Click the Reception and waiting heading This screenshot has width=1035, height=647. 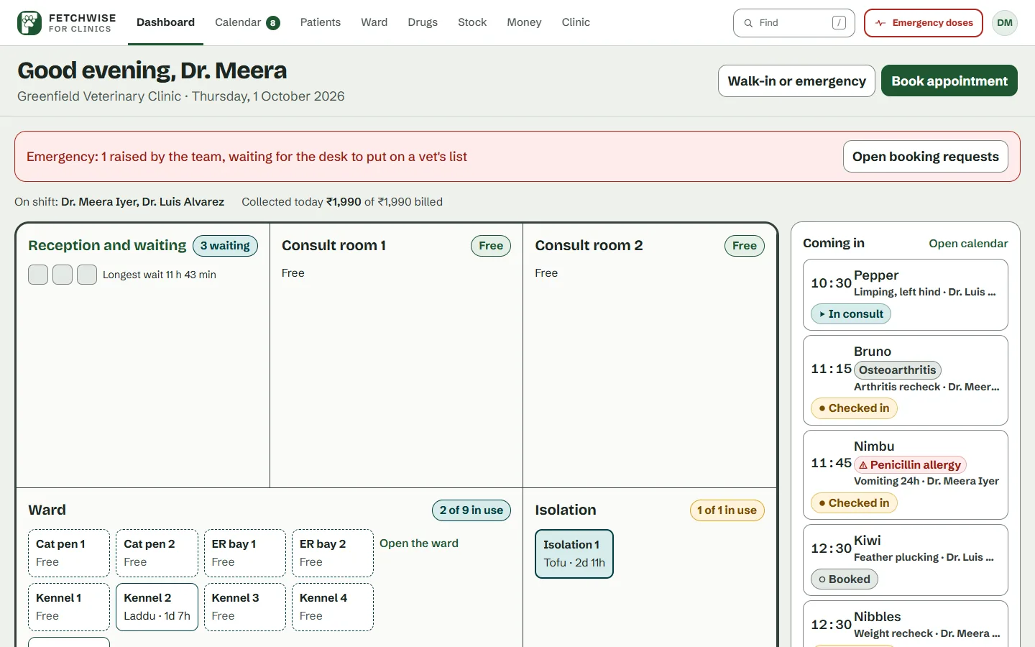tap(107, 245)
